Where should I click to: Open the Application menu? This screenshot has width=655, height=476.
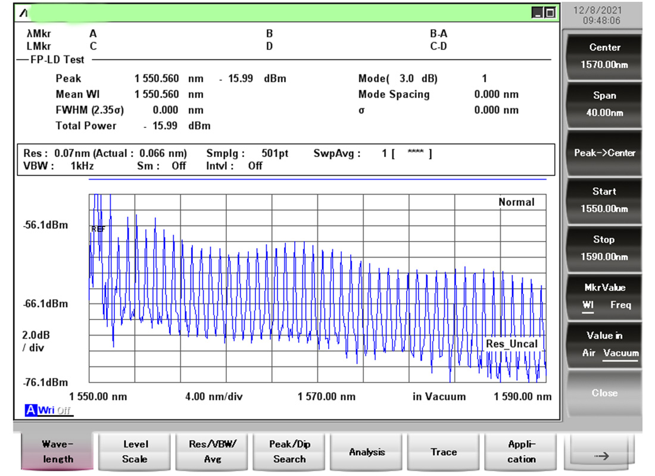click(x=521, y=452)
